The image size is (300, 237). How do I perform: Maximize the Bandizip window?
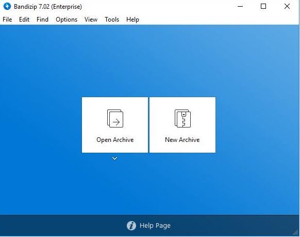[263, 6]
